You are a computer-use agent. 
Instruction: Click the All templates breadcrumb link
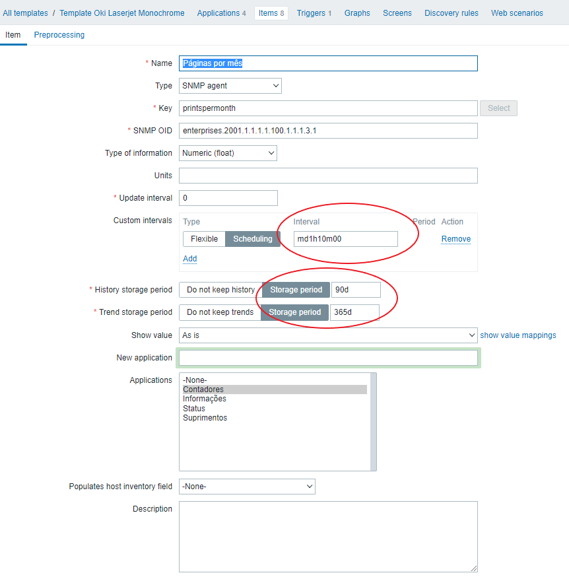24,13
